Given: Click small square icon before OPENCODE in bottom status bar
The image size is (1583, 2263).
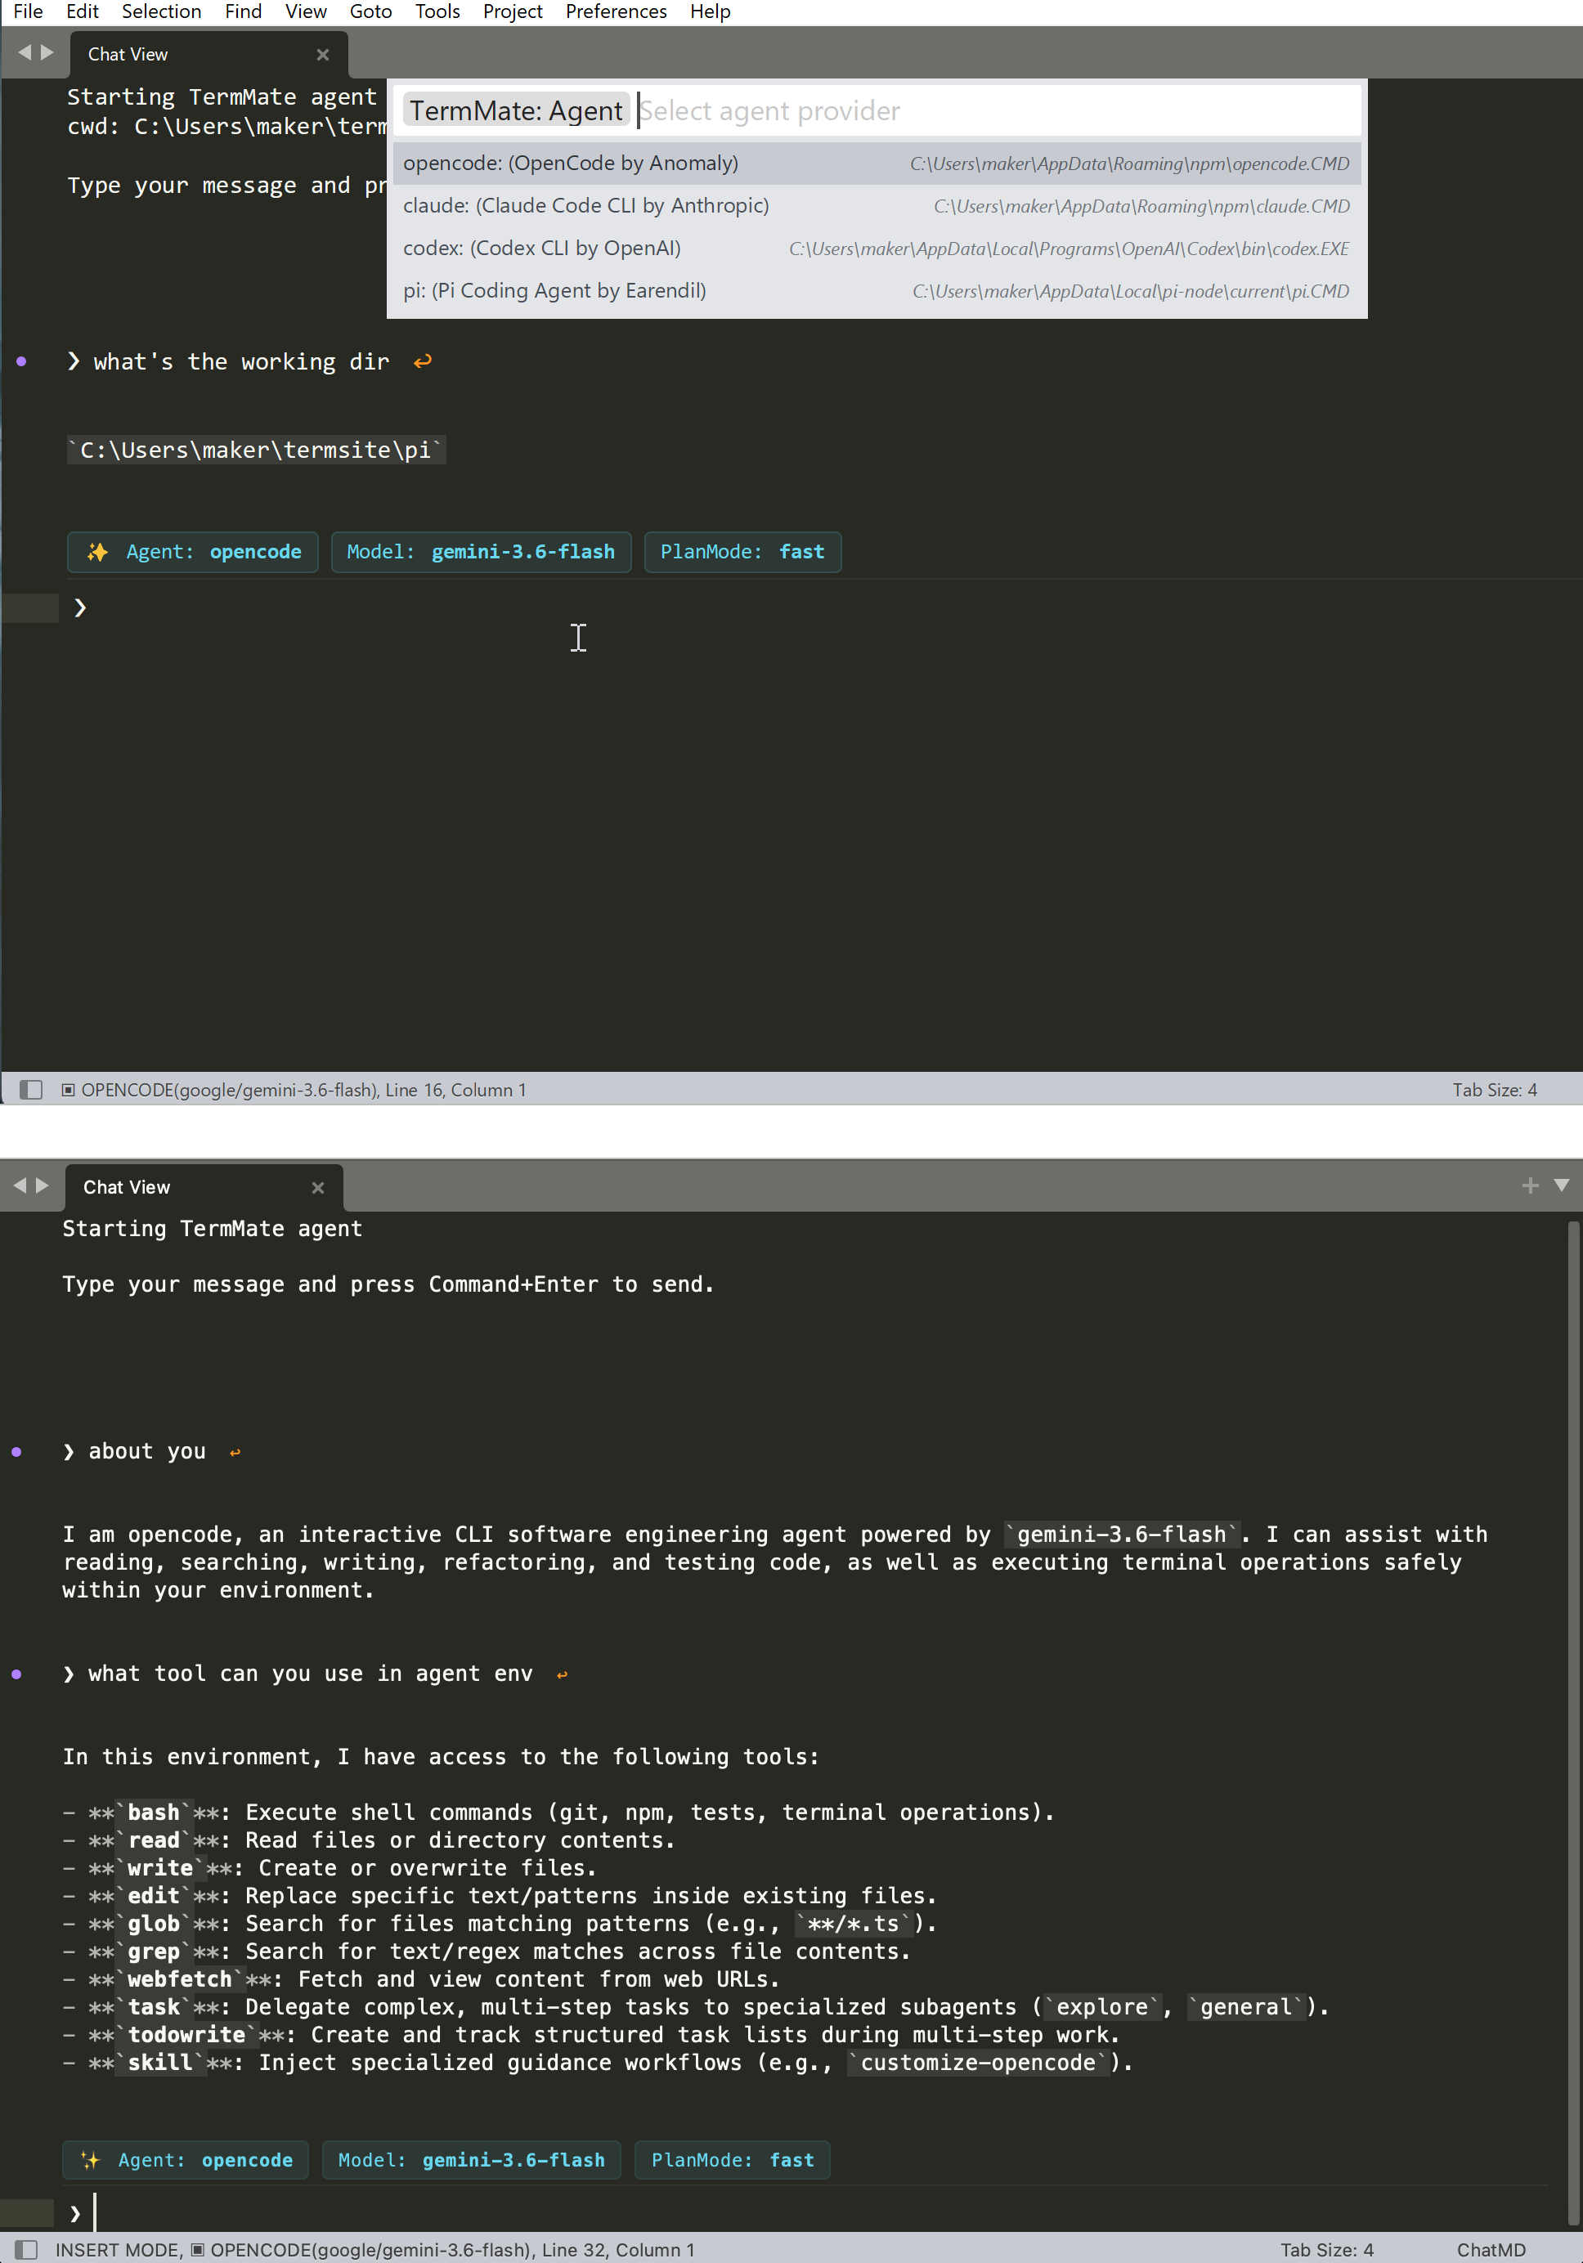Looking at the screenshot, I should coord(197,2249).
